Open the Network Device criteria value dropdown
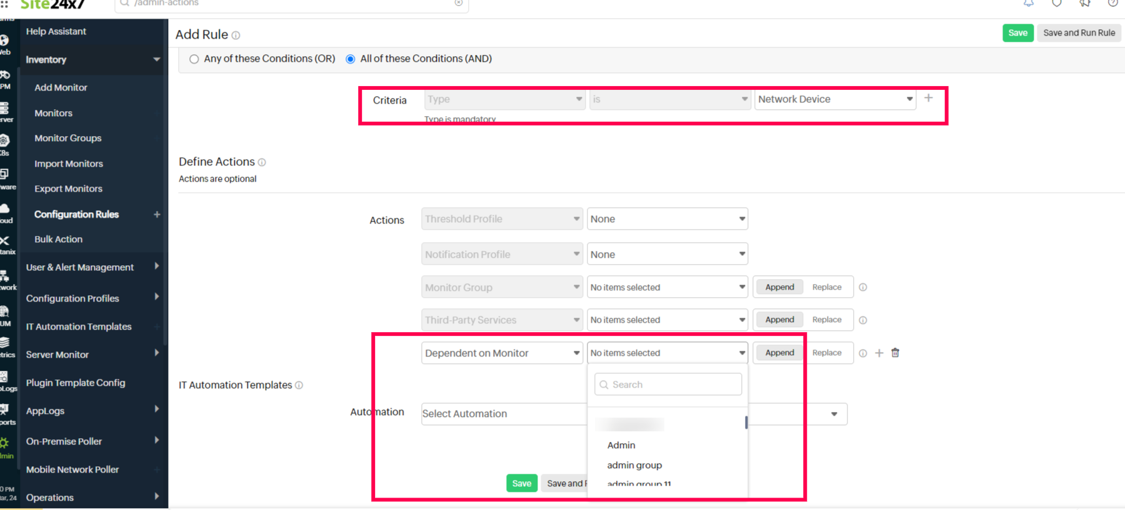 tap(835, 99)
